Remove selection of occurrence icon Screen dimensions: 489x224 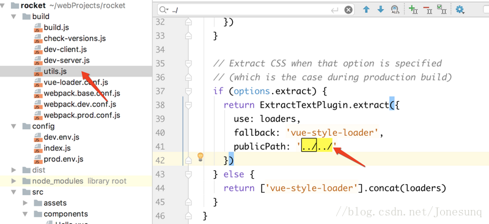427,10
